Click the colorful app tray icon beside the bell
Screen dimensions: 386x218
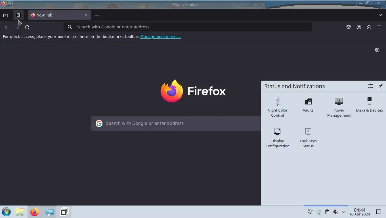tap(318, 212)
